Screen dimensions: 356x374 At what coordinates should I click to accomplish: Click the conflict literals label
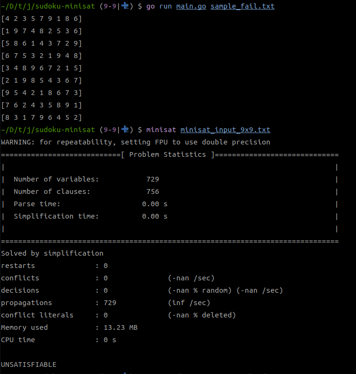click(37, 315)
